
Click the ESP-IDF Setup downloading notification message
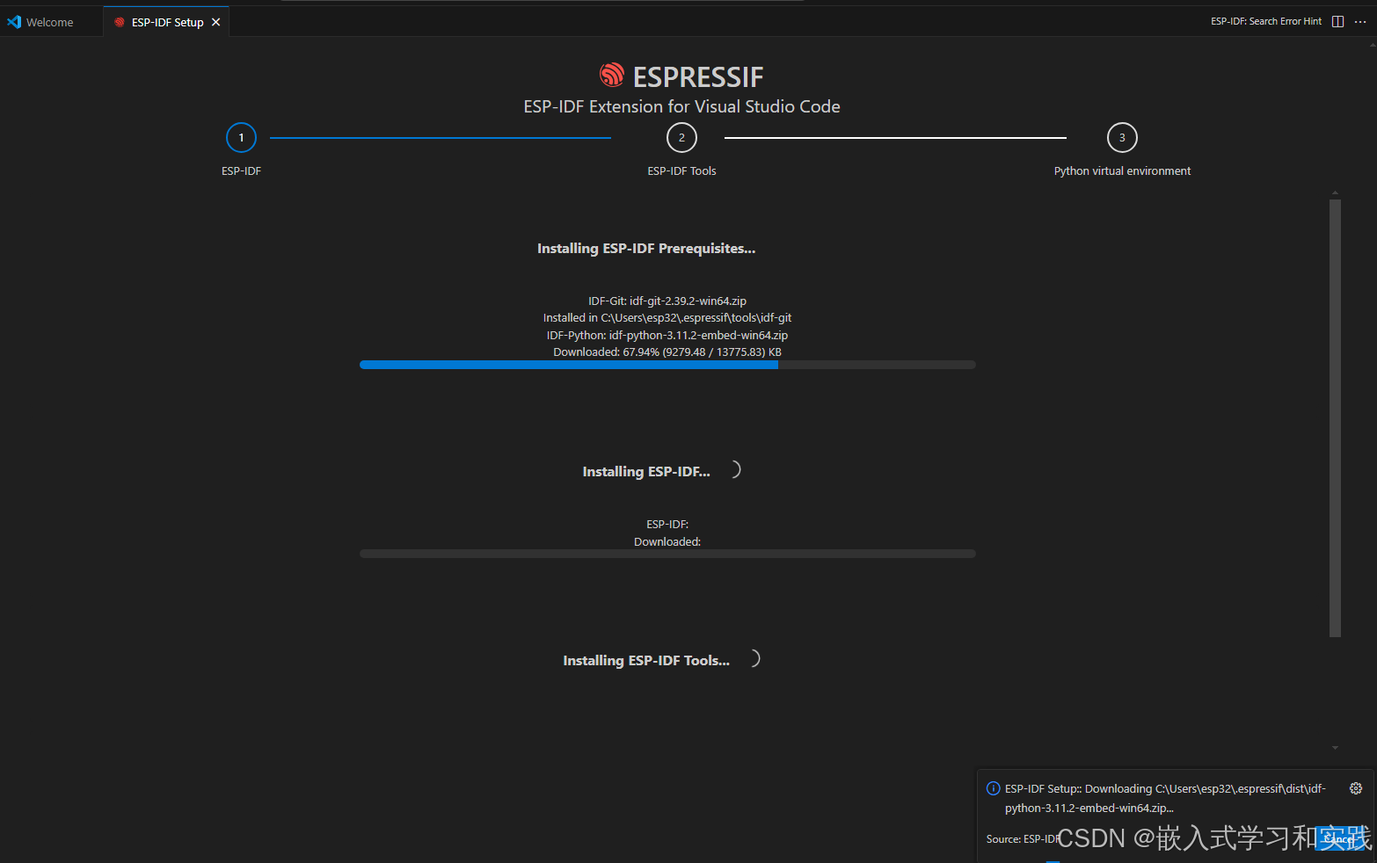coord(1165,798)
